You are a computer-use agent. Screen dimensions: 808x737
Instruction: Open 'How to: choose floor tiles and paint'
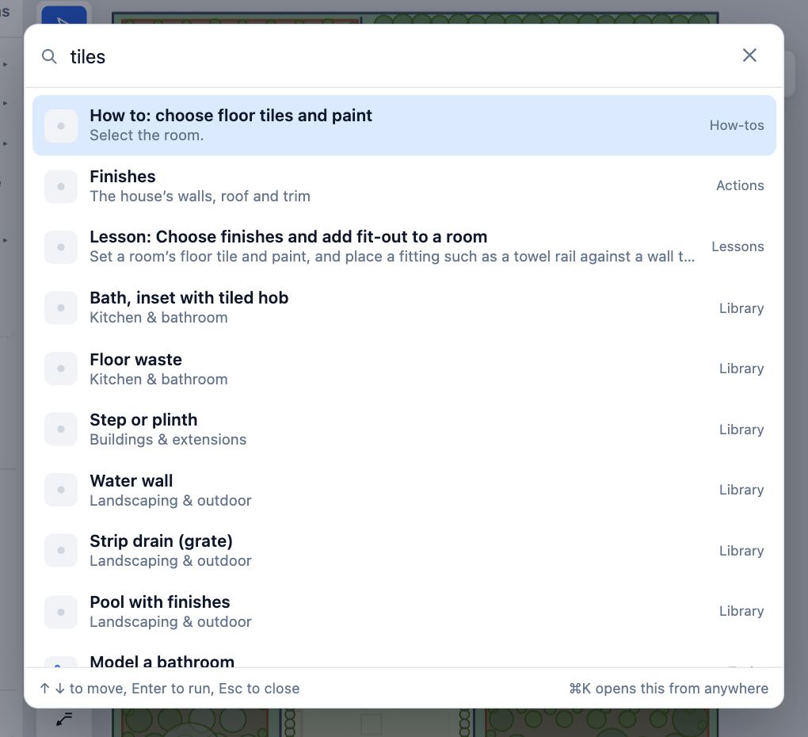pyautogui.click(x=404, y=125)
